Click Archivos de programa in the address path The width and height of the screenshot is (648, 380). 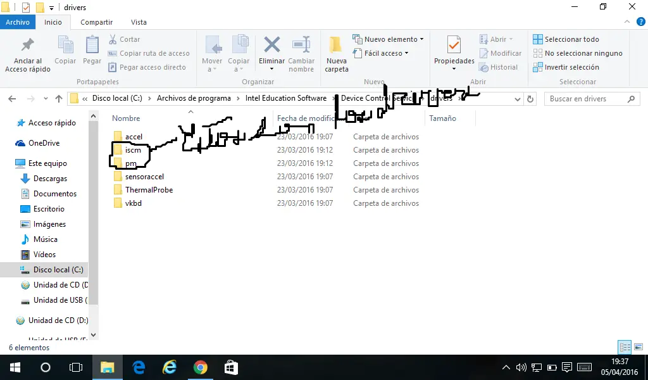[x=194, y=98]
